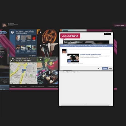Click the like icon under Patricia

tap(21, 53)
